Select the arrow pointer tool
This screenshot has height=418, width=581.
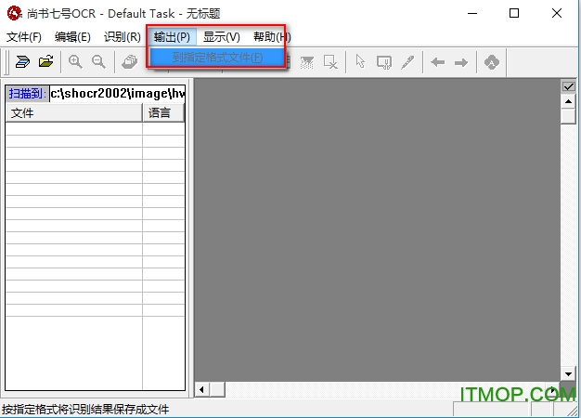point(361,62)
